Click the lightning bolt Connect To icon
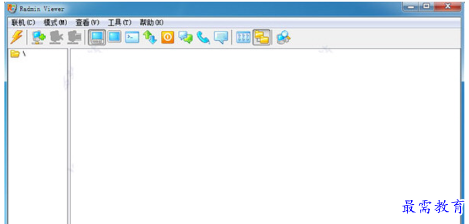Image resolution: width=469 pixels, height=224 pixels. pos(16,37)
